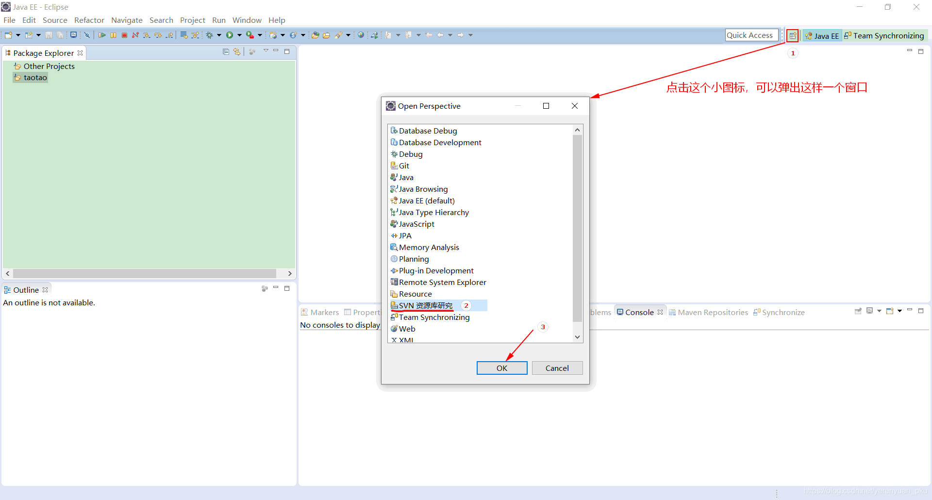Open the Search flashlight dropdown arrow
Screen dimensions: 932x500
[x=348, y=35]
